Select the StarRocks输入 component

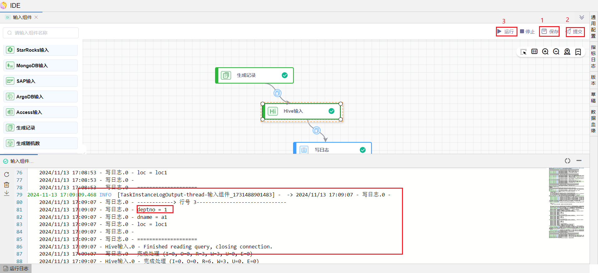click(41, 50)
